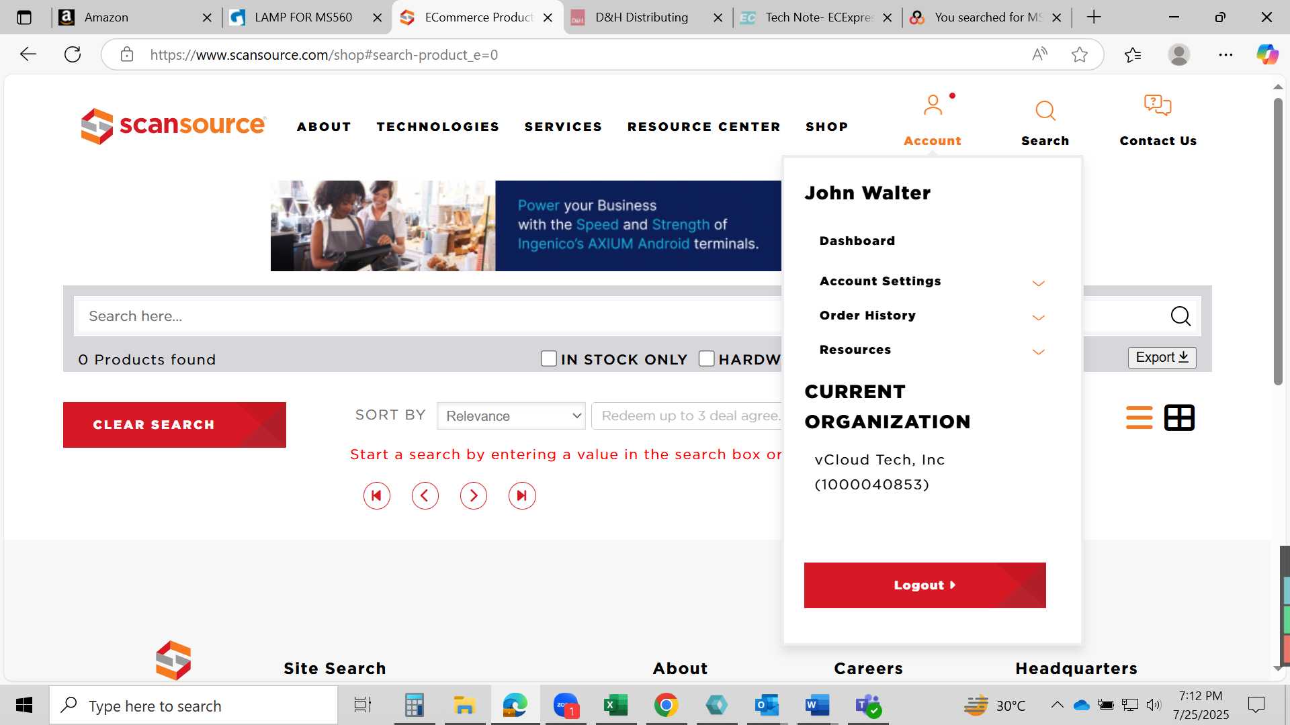Click the Careers footer heading
1290x725 pixels.
[x=868, y=669]
